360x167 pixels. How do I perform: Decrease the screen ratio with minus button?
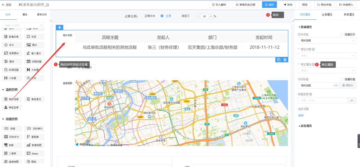click(198, 16)
